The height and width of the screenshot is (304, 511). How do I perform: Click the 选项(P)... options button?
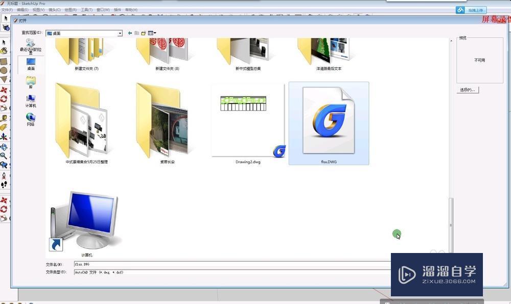pyautogui.click(x=468, y=90)
